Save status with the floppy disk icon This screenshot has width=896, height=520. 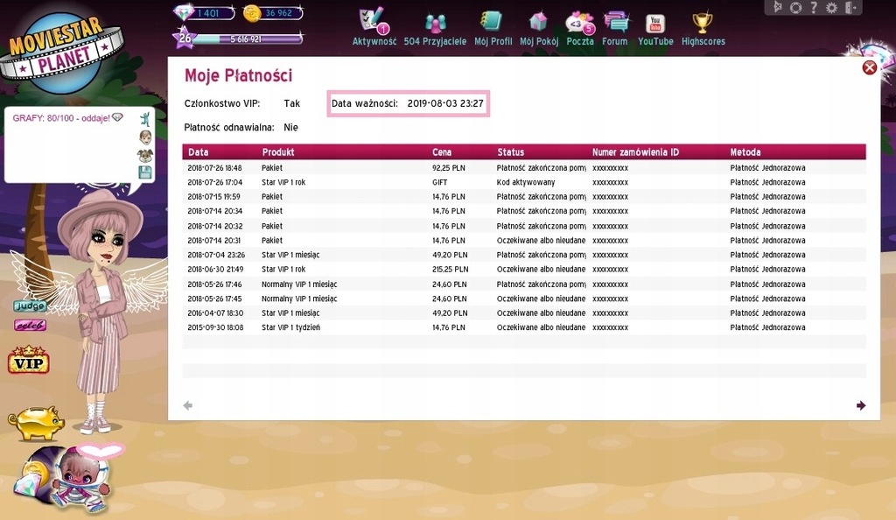pyautogui.click(x=145, y=172)
